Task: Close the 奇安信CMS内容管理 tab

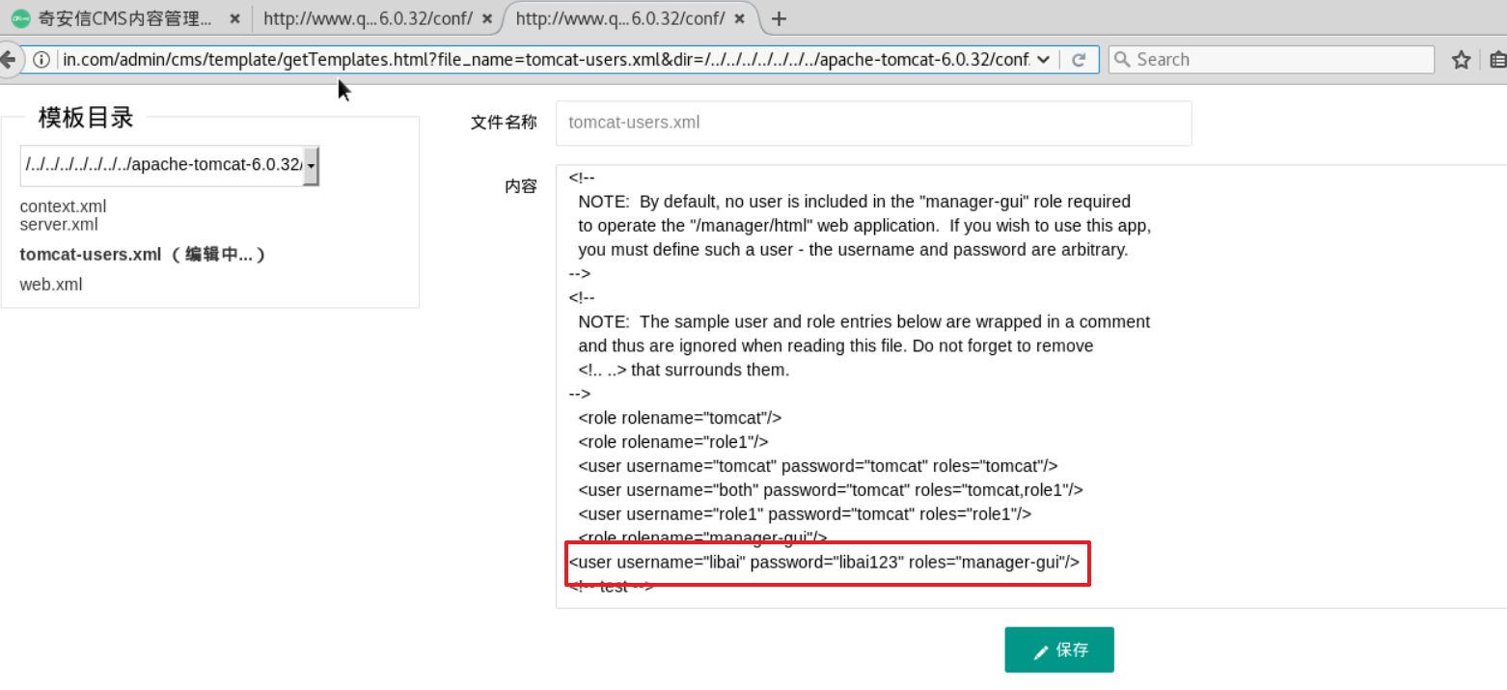Action: (x=234, y=18)
